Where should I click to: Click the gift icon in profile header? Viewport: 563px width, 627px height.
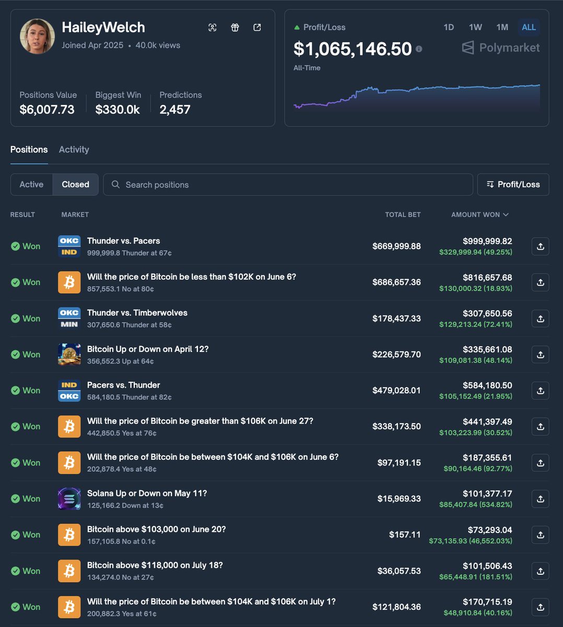235,28
